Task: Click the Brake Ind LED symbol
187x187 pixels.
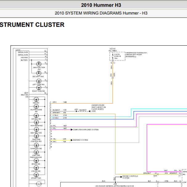Action: [36, 161]
